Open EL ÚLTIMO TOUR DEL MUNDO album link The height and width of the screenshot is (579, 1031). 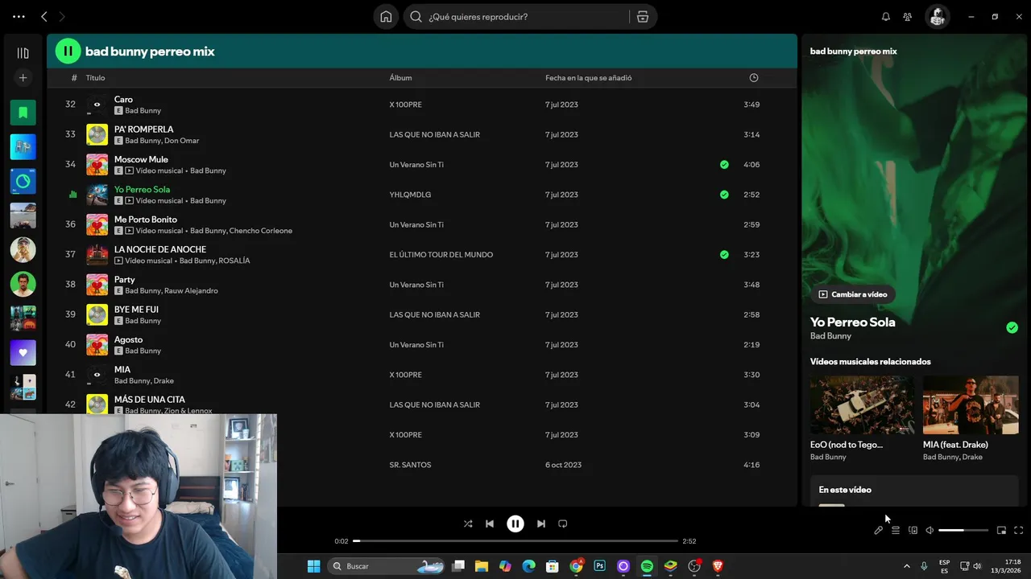pos(441,255)
